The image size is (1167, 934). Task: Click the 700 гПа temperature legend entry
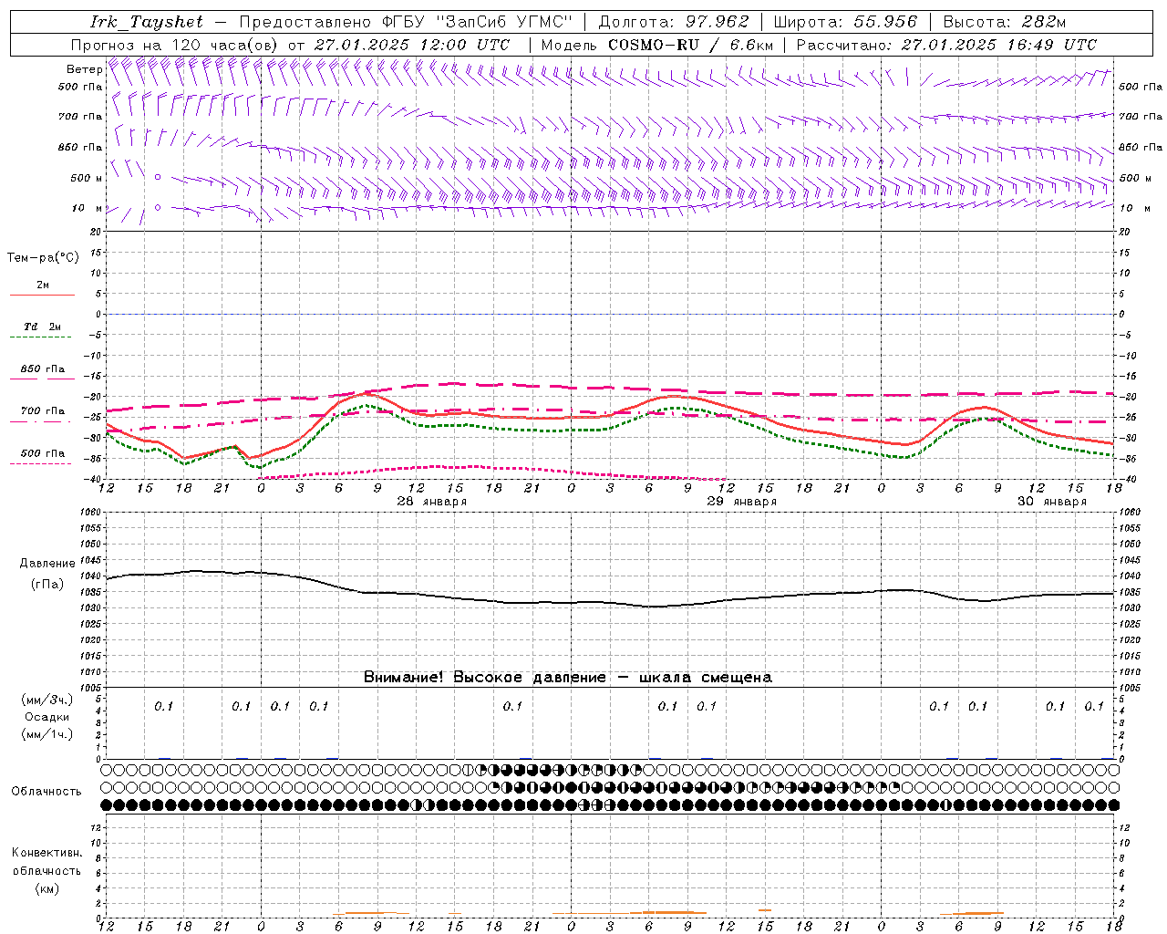coord(43,415)
